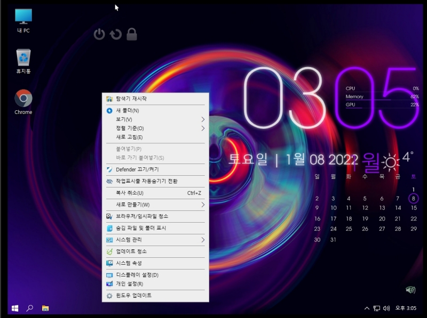Screen dimensions: 427x318
Task: Toggle taskbar auto-hide (작업표시줄 자동숨기기 전환)
Action: [x=143, y=181]
